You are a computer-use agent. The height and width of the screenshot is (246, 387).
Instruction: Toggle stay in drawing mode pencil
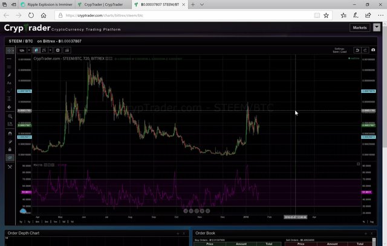coord(10,142)
